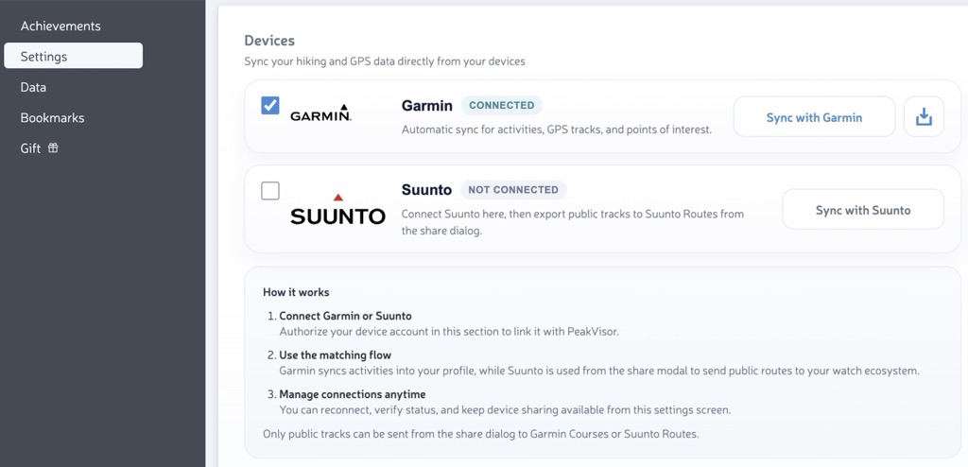Click the 'How it works' heading

point(296,292)
